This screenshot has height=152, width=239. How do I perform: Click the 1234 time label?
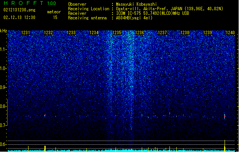tap(94, 33)
